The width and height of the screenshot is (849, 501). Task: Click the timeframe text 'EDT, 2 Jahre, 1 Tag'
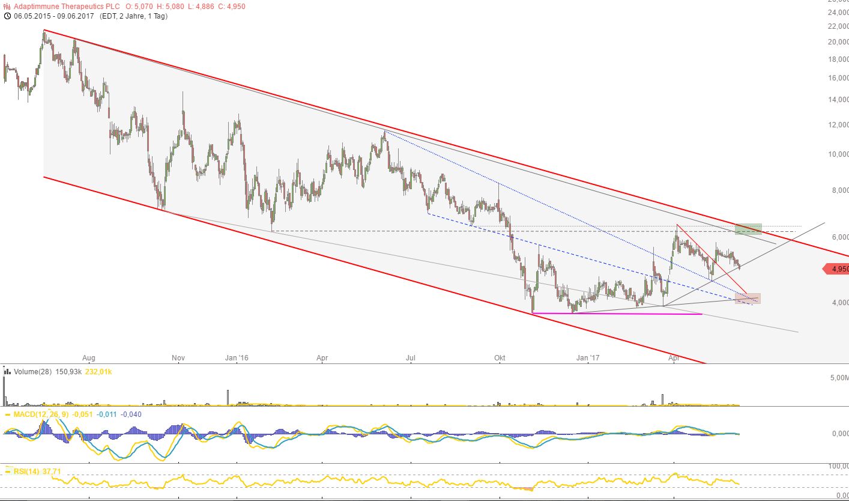point(137,16)
